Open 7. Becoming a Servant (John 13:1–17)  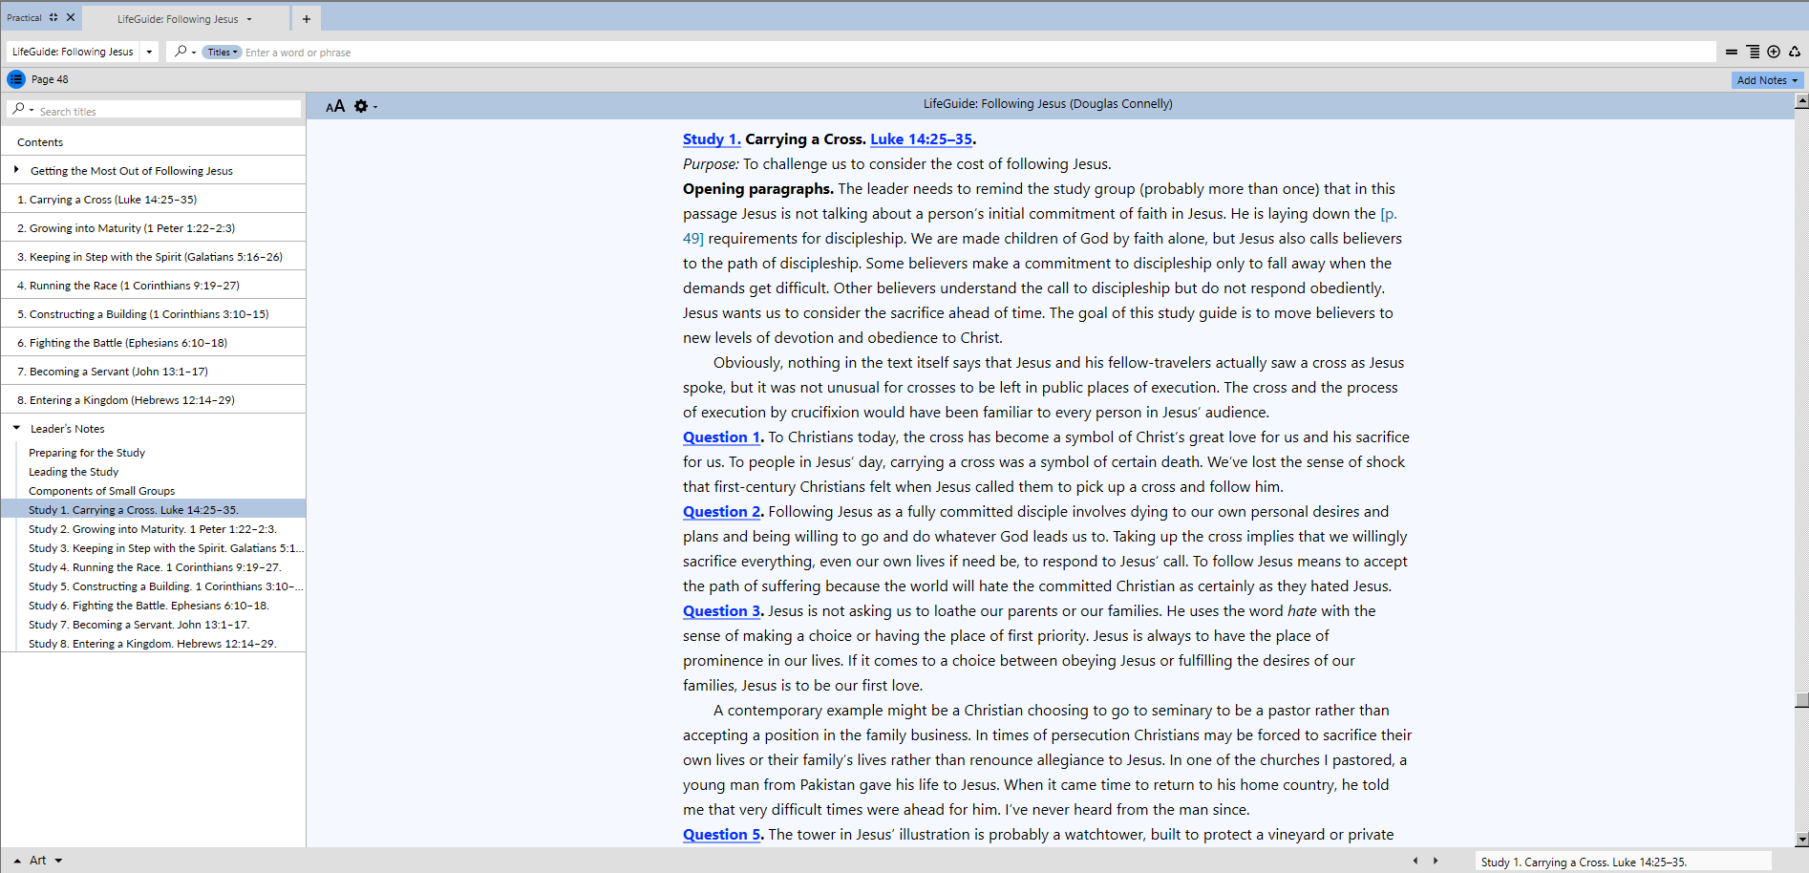153,371
